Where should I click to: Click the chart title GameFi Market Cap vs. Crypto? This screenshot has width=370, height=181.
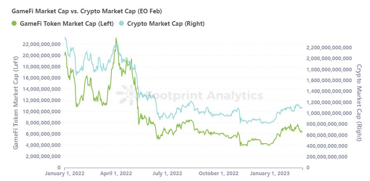87,11
